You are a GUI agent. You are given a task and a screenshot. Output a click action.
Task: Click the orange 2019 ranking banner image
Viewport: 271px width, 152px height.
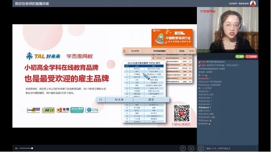(x=172, y=38)
